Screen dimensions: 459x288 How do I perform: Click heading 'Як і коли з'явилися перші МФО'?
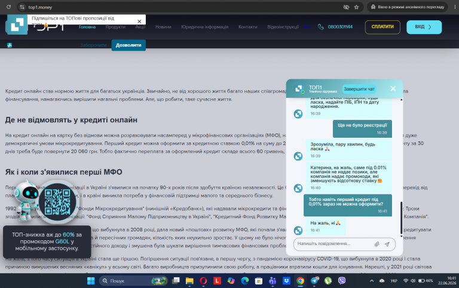(63, 172)
